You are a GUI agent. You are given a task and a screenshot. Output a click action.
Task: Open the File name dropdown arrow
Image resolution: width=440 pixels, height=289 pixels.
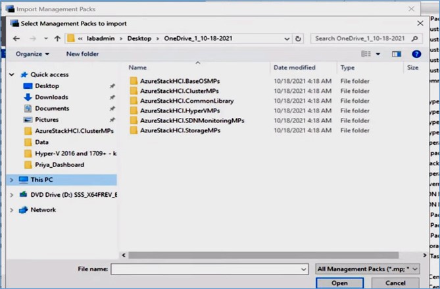(x=304, y=269)
